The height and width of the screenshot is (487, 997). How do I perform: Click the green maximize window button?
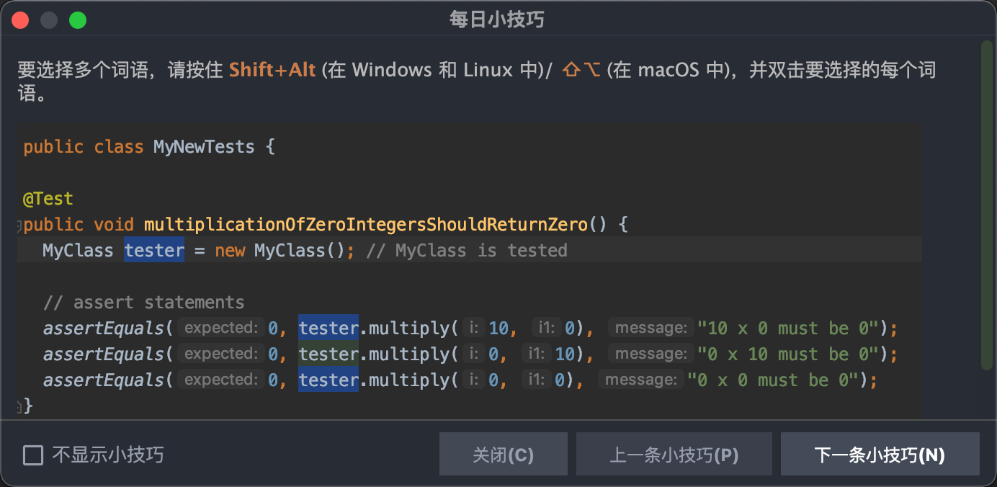click(x=78, y=20)
